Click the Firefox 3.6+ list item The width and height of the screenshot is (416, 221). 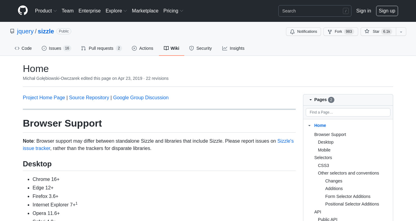click(x=45, y=196)
